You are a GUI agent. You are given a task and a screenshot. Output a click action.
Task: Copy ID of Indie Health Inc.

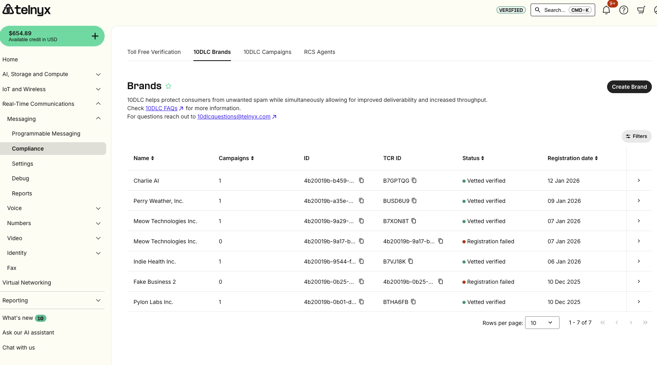tap(361, 261)
